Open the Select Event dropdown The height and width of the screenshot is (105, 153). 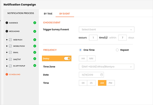point(107,29)
